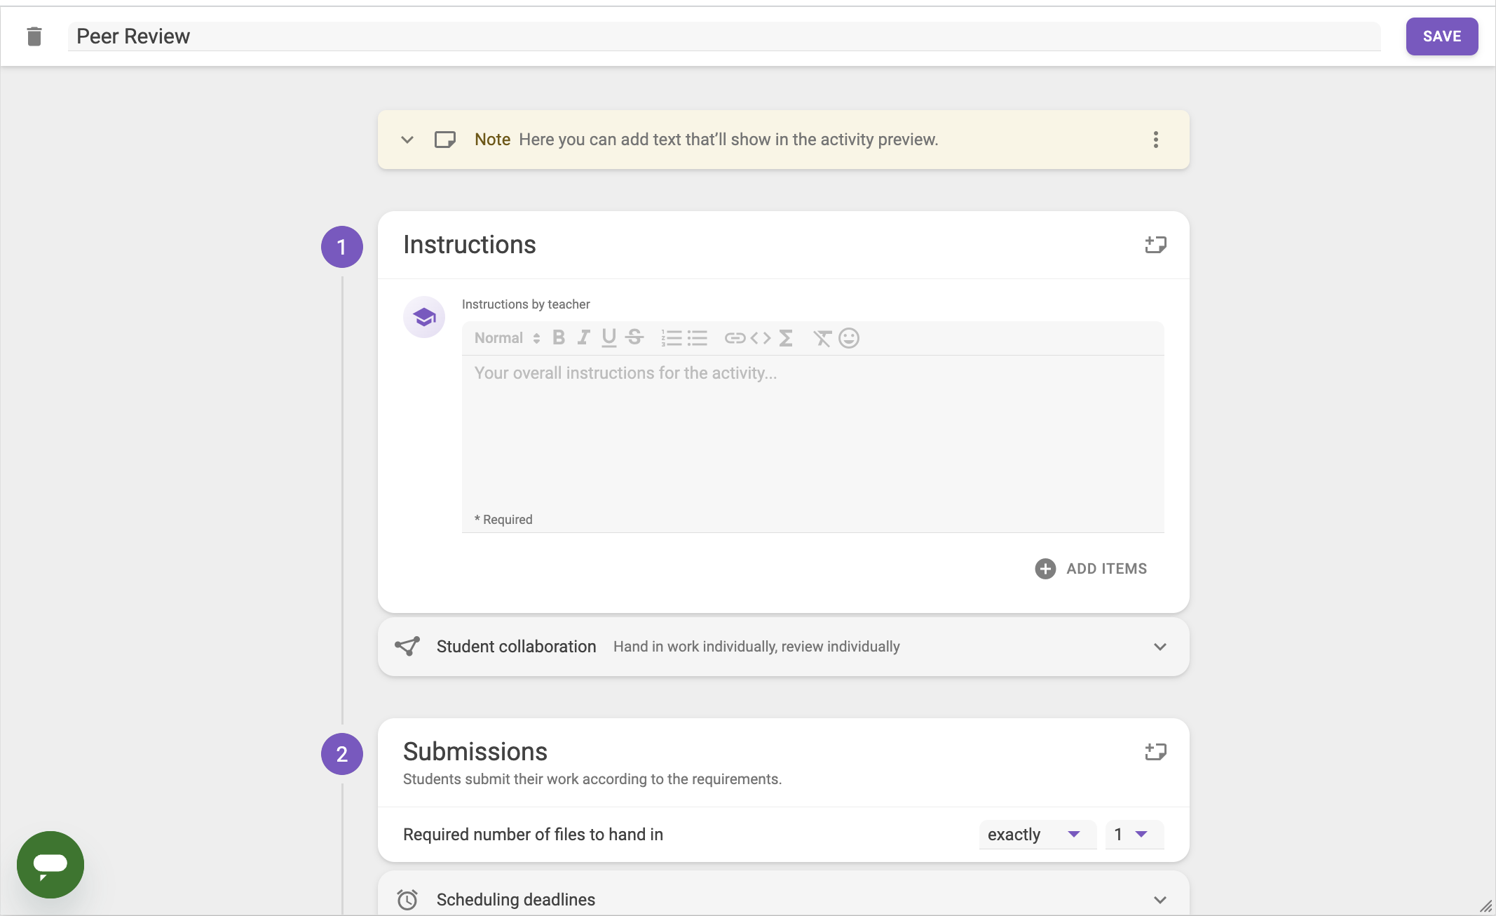Insert bulleted list

pos(697,338)
